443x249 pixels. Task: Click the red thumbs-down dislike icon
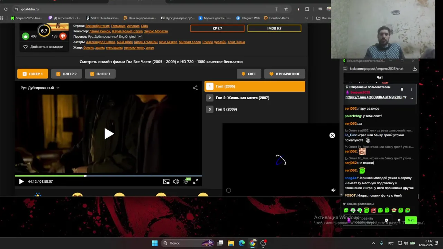(63, 36)
